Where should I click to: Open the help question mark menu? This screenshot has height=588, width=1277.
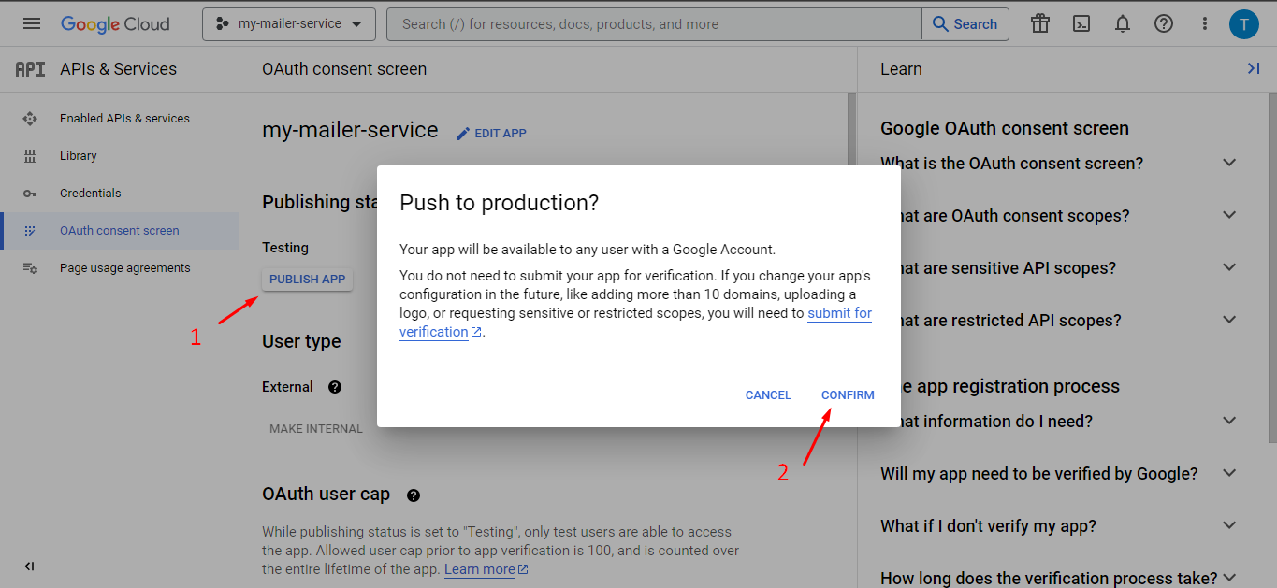(x=1163, y=23)
